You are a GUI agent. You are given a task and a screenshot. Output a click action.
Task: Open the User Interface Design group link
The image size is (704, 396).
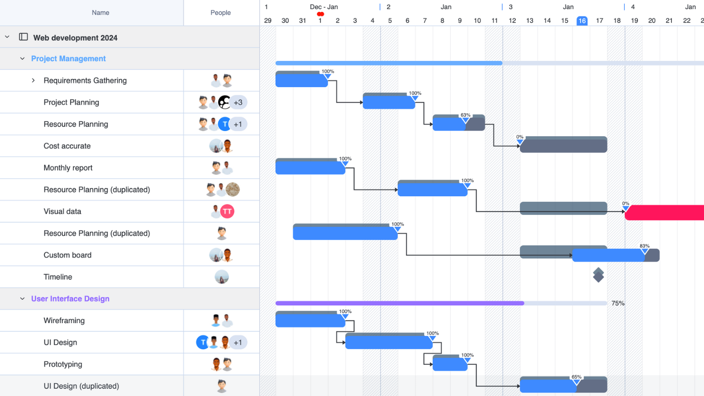(70, 299)
